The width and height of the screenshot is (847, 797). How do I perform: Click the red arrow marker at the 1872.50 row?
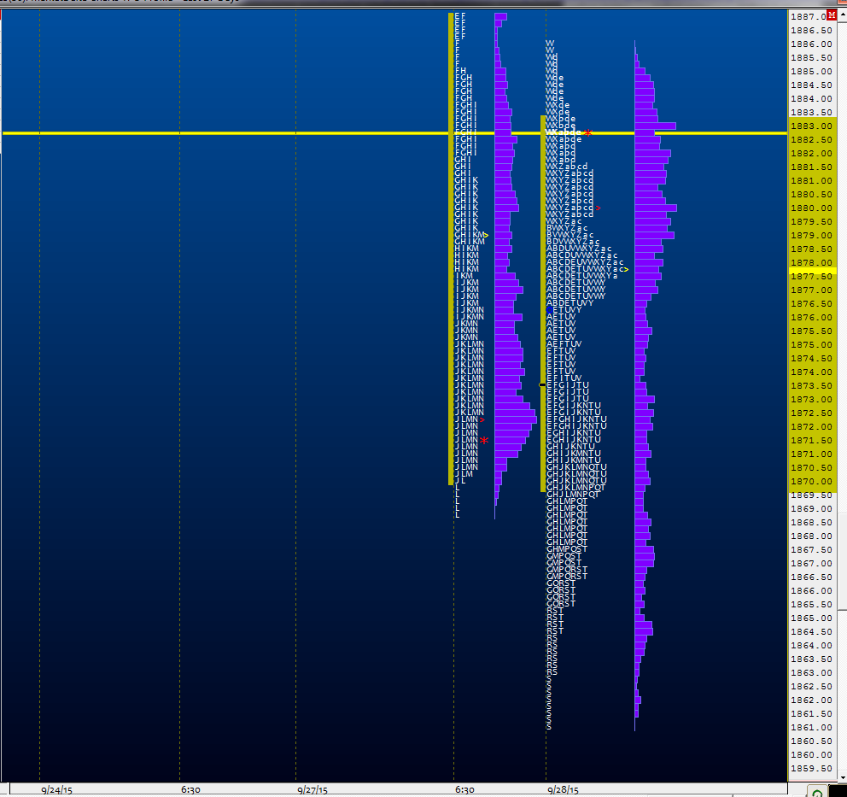pos(482,419)
